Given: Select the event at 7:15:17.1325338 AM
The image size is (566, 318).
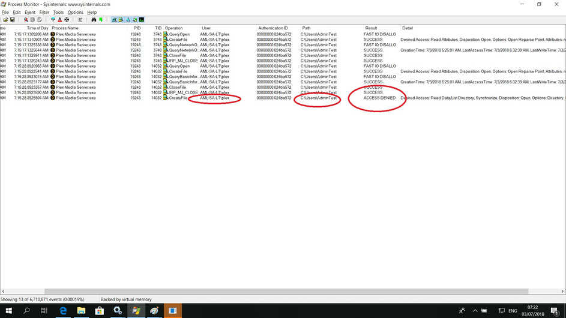Looking at the screenshot, I should point(283,45).
